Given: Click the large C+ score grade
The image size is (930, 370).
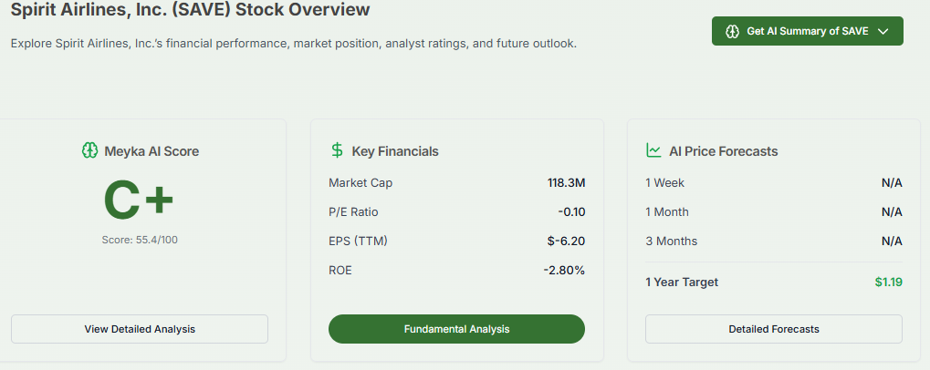Looking at the screenshot, I should click(x=139, y=201).
